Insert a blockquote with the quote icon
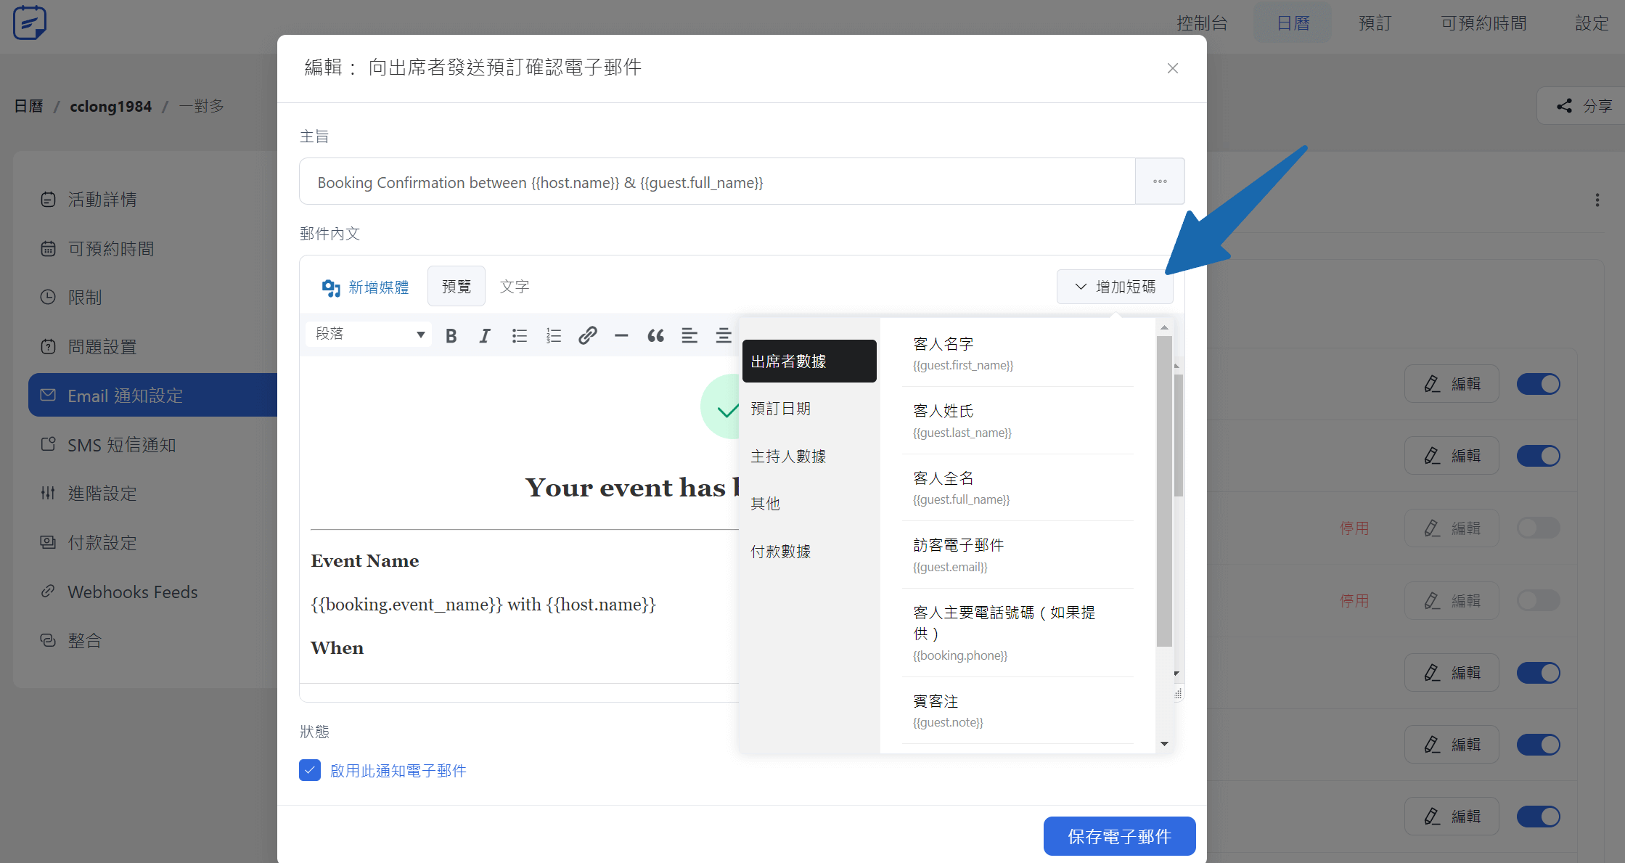Image resolution: width=1625 pixels, height=863 pixels. tap(655, 335)
